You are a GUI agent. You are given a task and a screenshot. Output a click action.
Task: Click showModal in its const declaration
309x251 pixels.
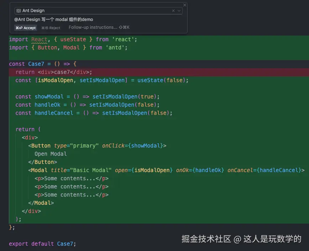[x=49, y=97]
